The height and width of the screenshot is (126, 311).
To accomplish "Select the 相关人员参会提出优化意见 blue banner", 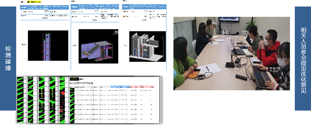I will [x=303, y=58].
